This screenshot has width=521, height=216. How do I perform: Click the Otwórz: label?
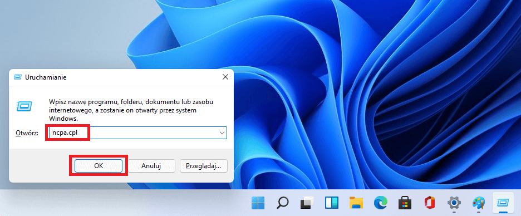pyautogui.click(x=27, y=133)
